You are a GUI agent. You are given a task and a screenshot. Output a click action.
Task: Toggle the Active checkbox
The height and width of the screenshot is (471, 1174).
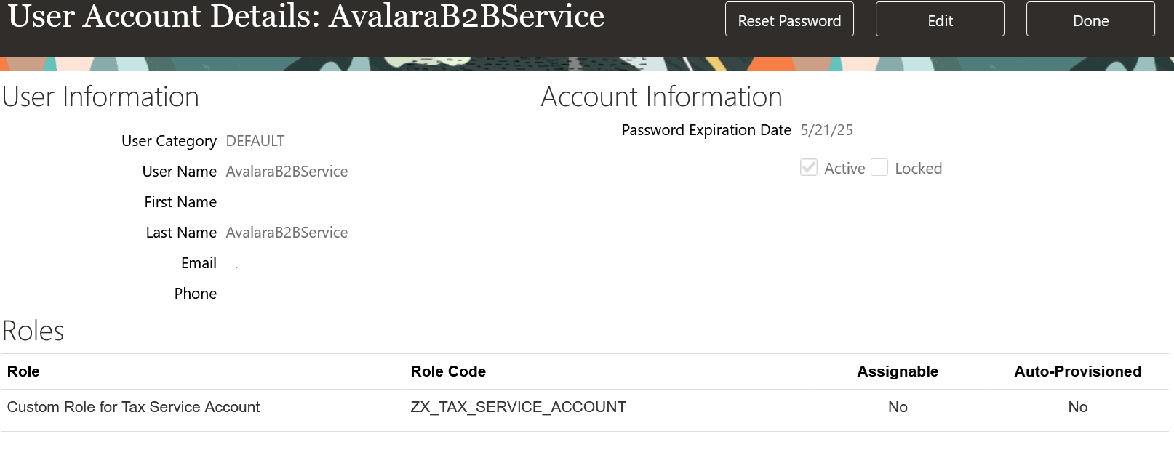809,168
